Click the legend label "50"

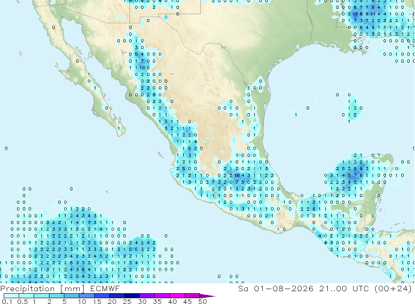[203, 302]
